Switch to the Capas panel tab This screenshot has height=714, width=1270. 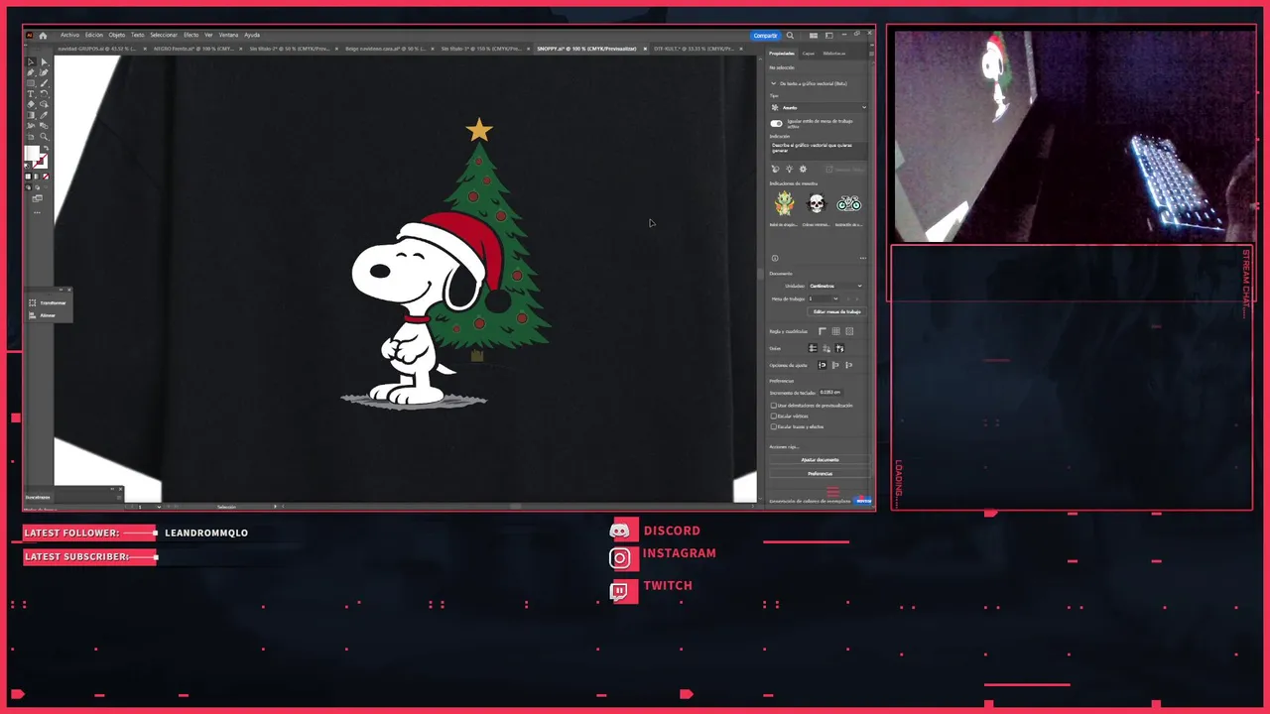[x=809, y=54]
